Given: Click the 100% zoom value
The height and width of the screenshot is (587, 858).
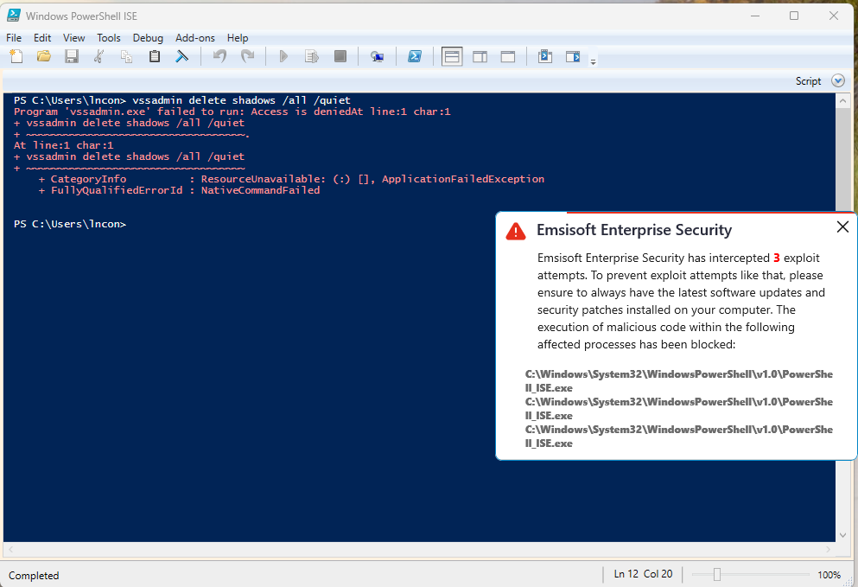Looking at the screenshot, I should click(x=829, y=575).
